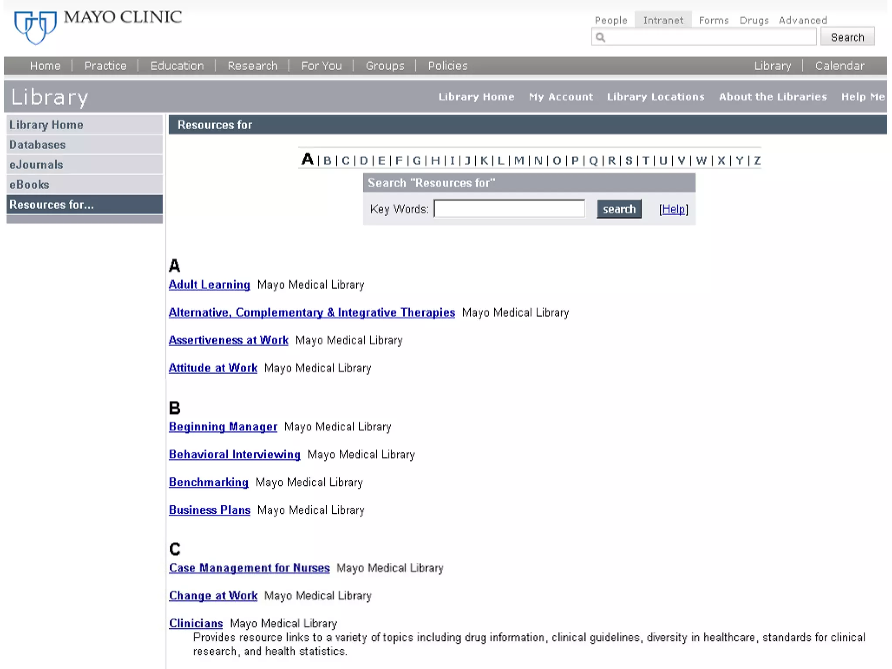Screen dimensions: 892x669
Task: Go to Library Home in library header
Action: [x=476, y=97]
